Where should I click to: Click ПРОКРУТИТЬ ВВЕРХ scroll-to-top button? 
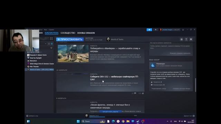pos(110,112)
